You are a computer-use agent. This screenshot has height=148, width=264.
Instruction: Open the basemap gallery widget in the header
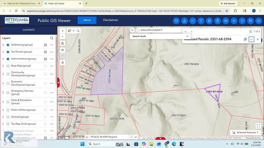pyautogui.click(x=176, y=21)
